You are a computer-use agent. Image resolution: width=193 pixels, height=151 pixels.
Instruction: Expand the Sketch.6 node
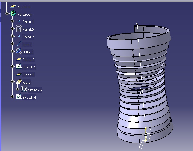tap(18, 89)
